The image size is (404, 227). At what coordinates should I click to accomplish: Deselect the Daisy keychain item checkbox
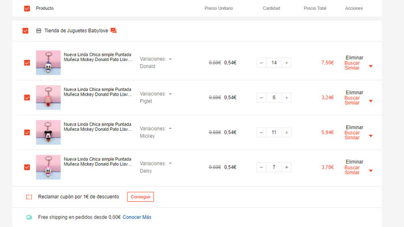(27, 167)
